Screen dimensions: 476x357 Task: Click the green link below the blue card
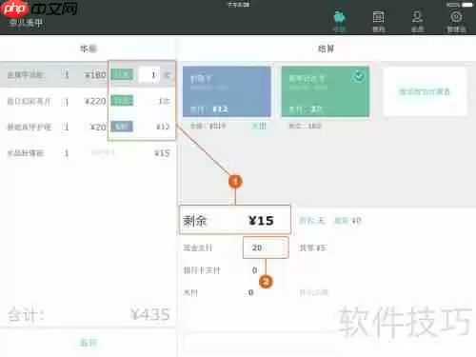click(x=259, y=126)
